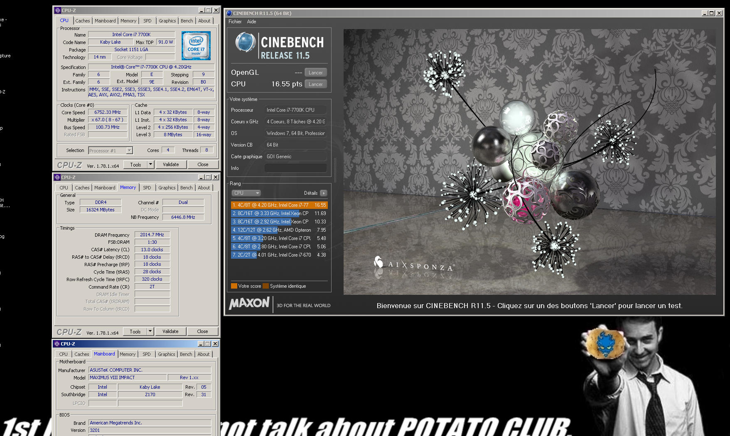Select rank 1 Core i7-77 16.55 entry

[279, 205]
